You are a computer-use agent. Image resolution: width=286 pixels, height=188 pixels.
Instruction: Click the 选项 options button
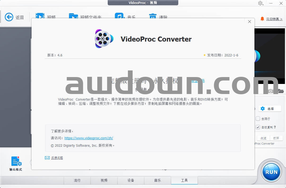(270, 109)
